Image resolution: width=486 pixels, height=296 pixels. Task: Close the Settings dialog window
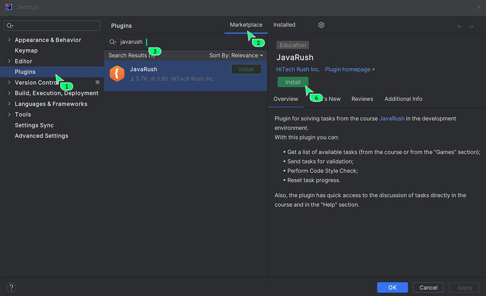[478, 7]
